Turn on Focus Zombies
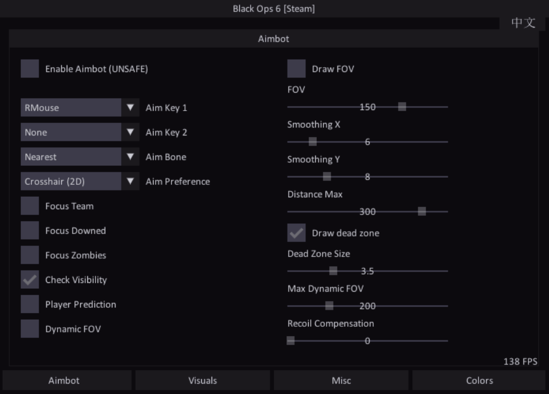Viewport: 549px width, 394px height. [x=30, y=255]
